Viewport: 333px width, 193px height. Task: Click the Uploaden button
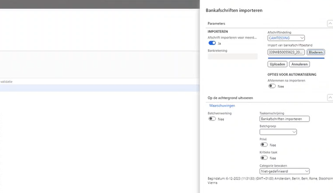277,64
